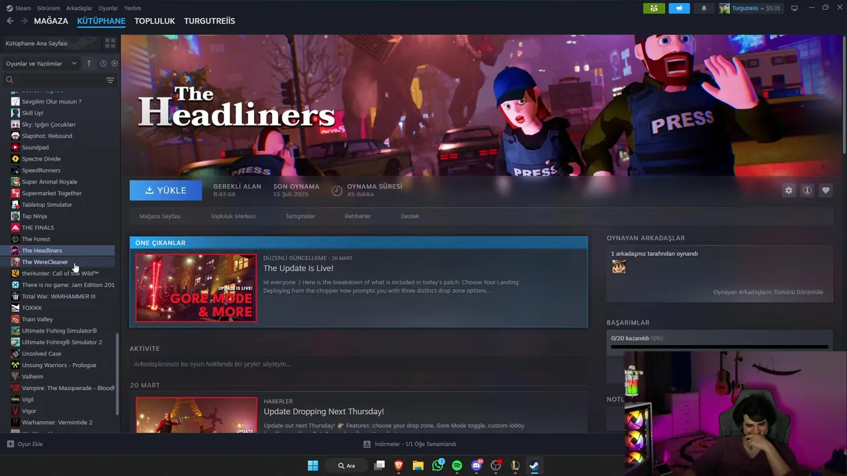Open File Explorer from the taskbar
This screenshot has width=847, height=476.
tap(418, 465)
